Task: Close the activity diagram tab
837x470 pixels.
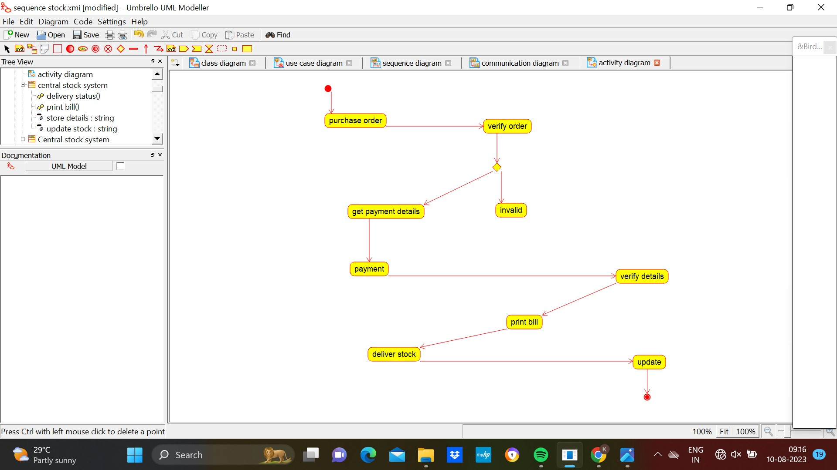Action: tap(657, 63)
